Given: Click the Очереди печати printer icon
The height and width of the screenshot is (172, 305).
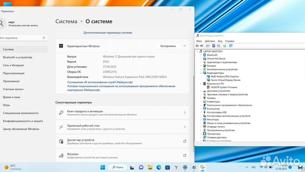Looking at the screenshot, I should pyautogui.click(x=205, y=127).
